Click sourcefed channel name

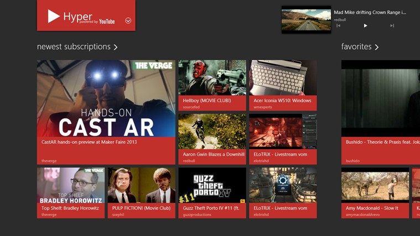point(191,107)
